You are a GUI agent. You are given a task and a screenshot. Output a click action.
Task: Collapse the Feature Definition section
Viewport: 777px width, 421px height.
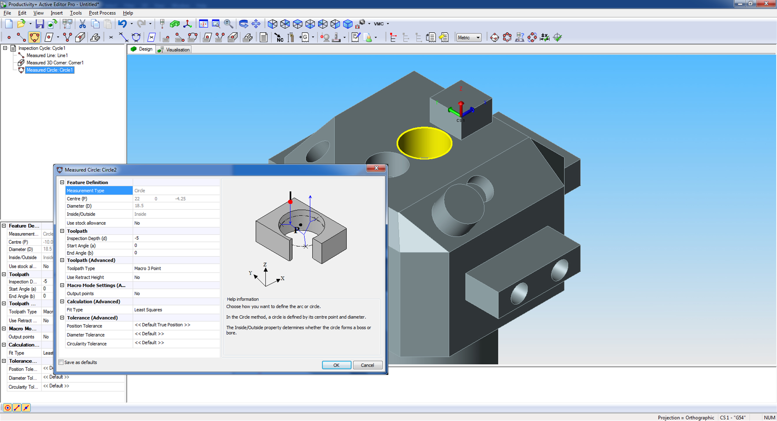point(62,182)
